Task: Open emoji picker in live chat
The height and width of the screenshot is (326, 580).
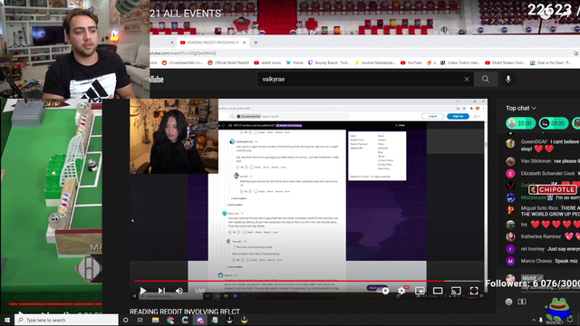Action: click(509, 302)
